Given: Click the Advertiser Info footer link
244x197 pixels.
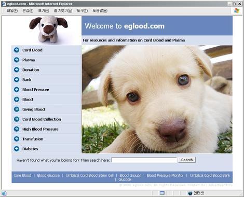Looking at the screenshot, I should [x=221, y=185].
